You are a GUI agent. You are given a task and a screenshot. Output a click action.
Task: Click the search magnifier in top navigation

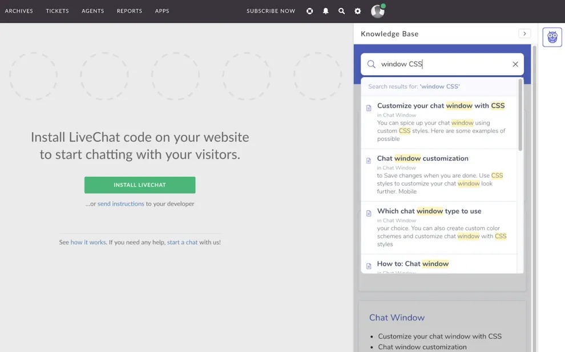point(341,11)
